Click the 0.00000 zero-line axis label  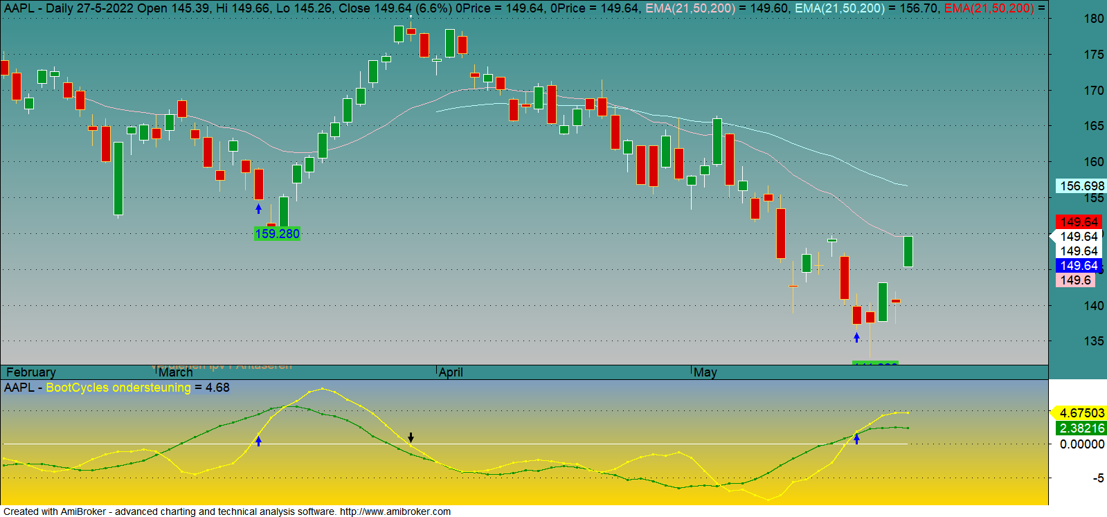click(x=1081, y=444)
